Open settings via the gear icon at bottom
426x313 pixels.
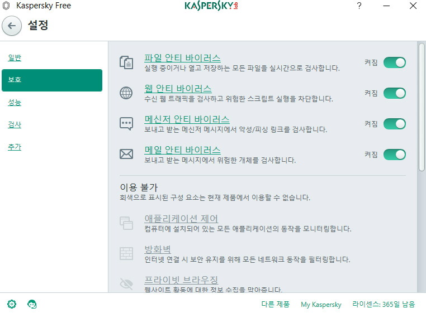(12, 304)
